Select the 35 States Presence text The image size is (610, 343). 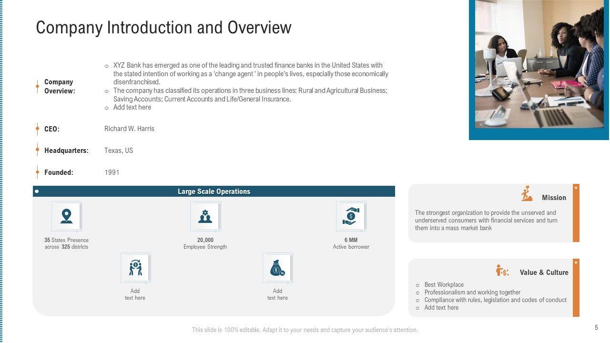[x=67, y=243]
